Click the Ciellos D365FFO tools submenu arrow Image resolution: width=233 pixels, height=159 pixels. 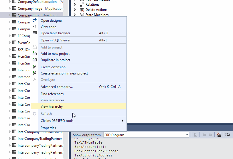coord(123,121)
